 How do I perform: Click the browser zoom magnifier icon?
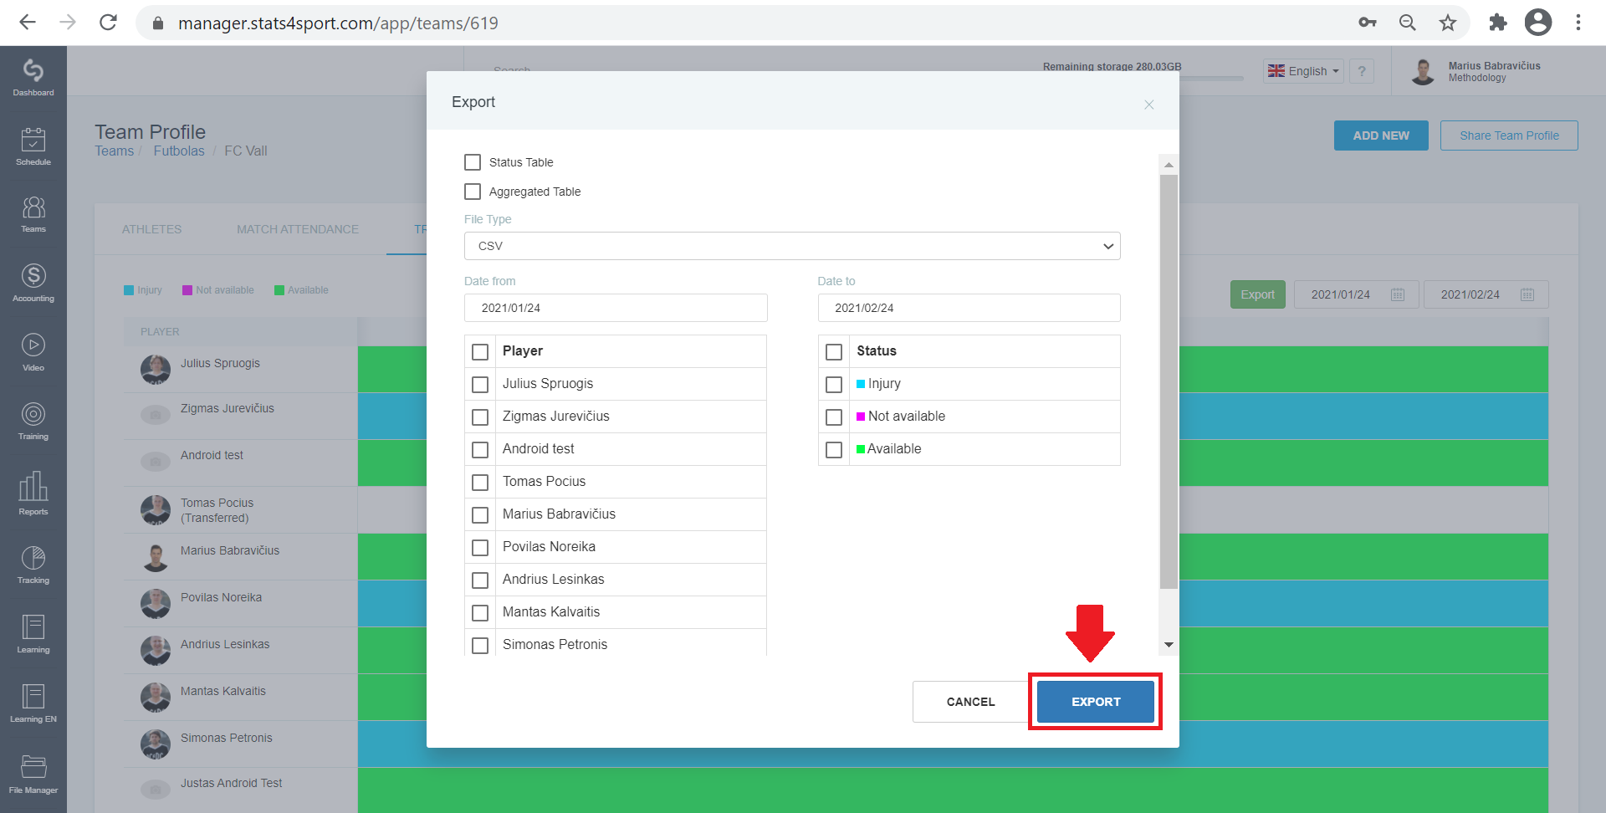[x=1408, y=23]
